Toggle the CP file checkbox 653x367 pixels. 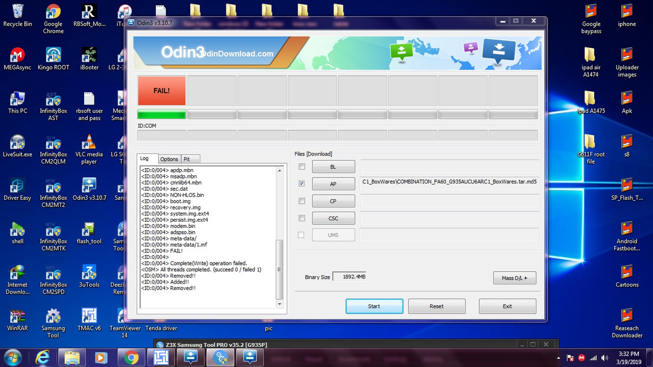tap(302, 201)
